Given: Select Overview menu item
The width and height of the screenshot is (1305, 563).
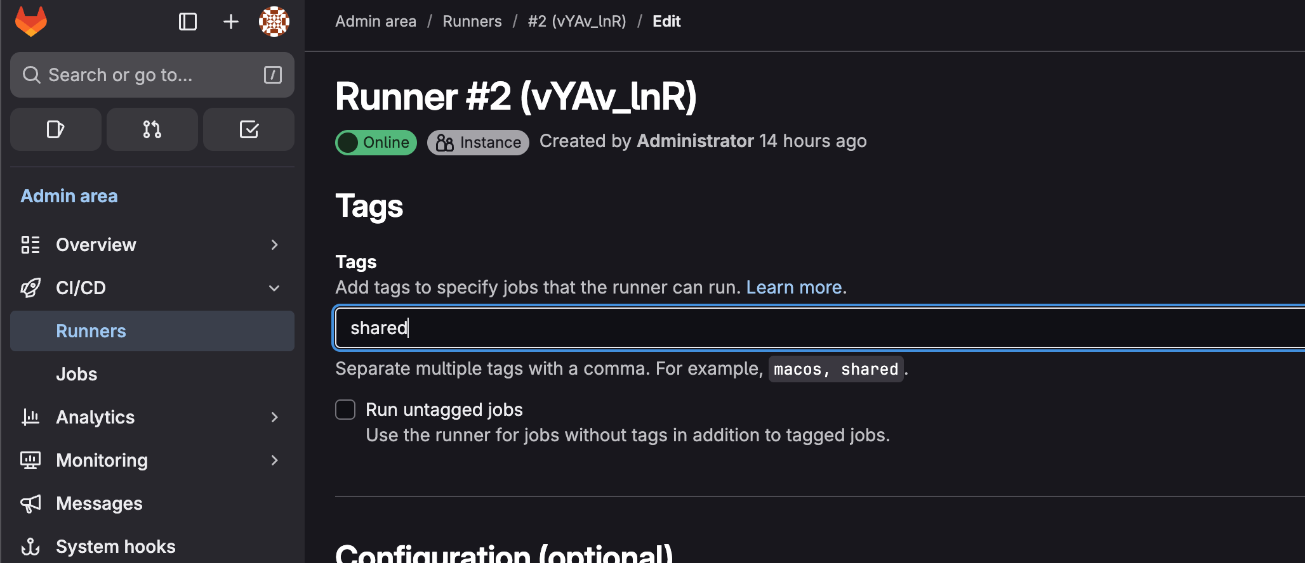Looking at the screenshot, I should [x=152, y=245].
